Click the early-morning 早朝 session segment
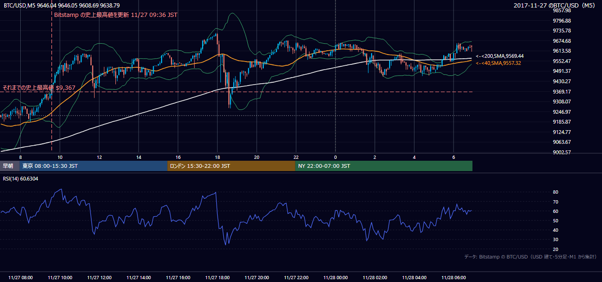Image resolution: width=602 pixels, height=282 pixels. coord(9,166)
